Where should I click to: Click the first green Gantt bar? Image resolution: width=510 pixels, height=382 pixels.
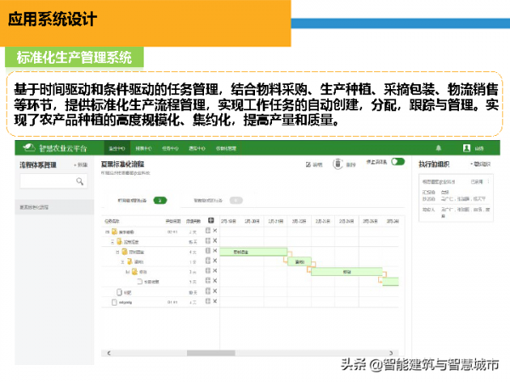tap(253, 252)
